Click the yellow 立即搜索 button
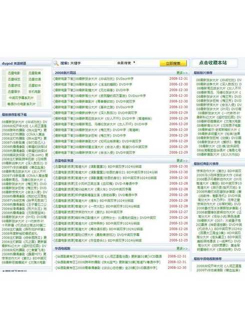 [173, 63]
